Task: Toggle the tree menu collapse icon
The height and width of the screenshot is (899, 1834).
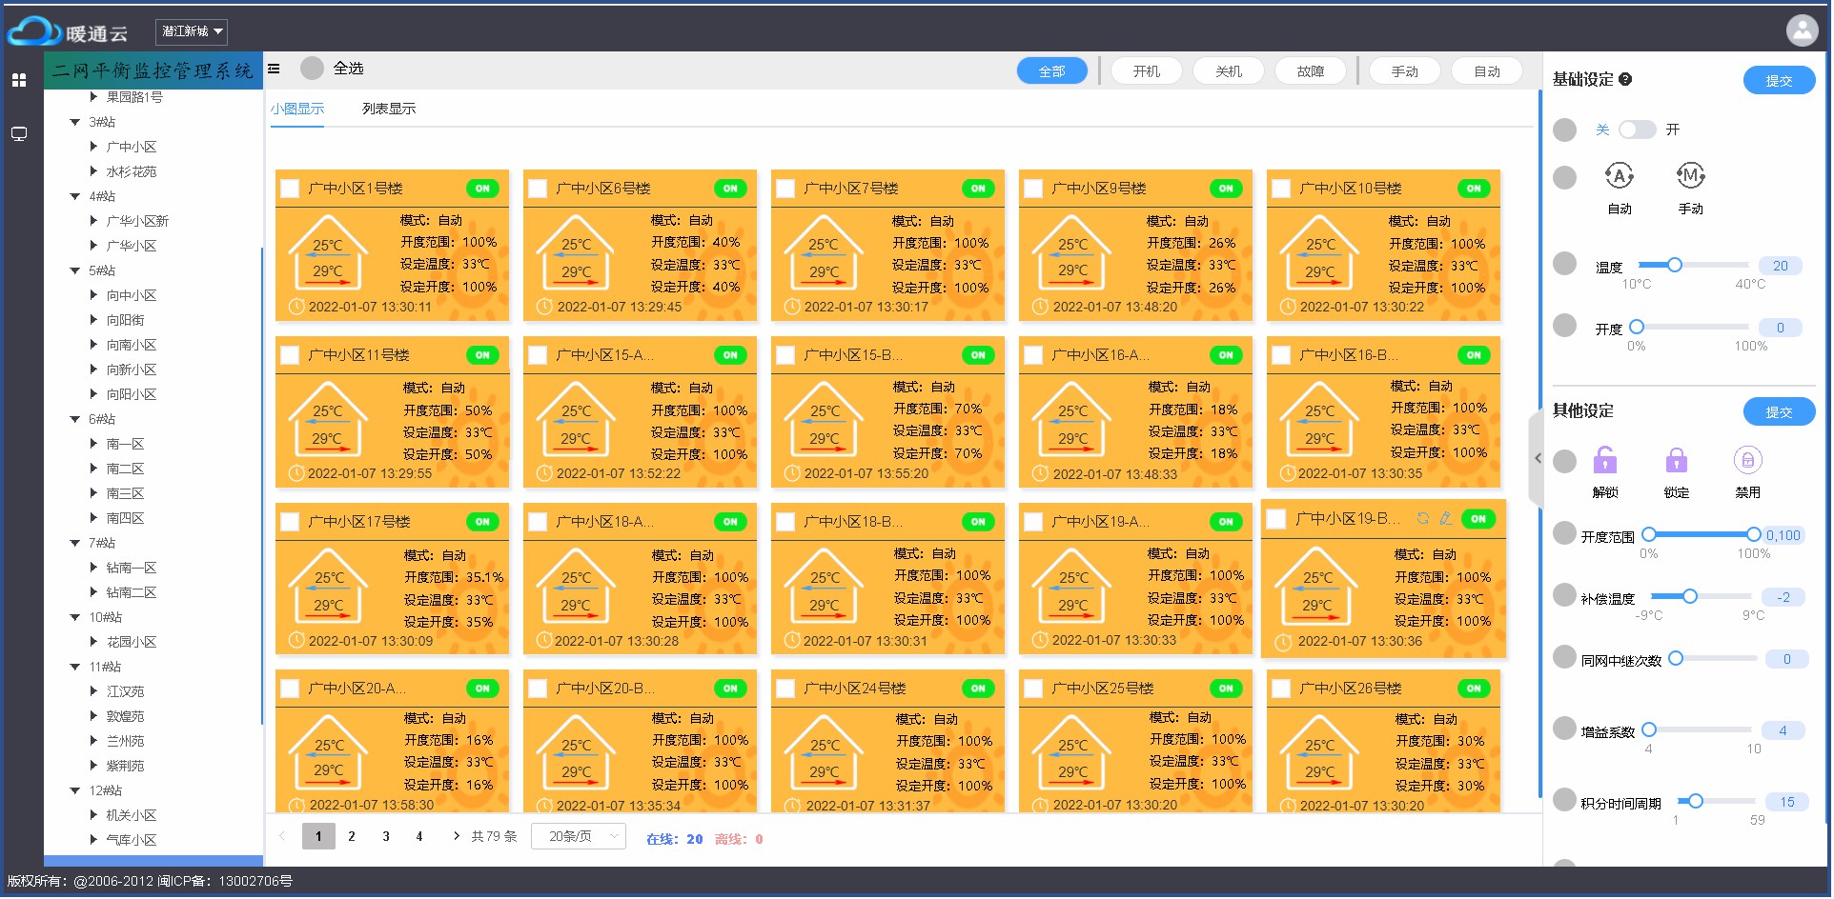Action: point(274,69)
